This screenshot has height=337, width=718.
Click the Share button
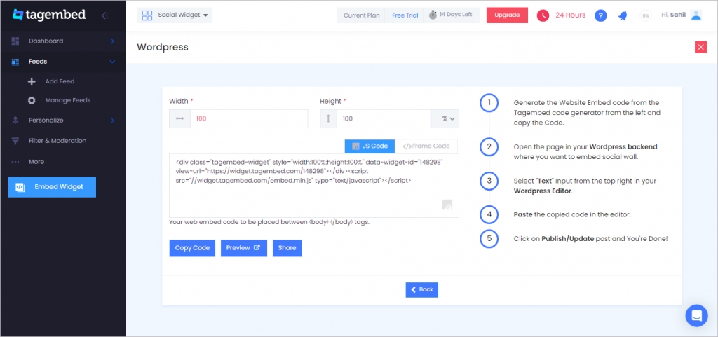[x=287, y=248]
